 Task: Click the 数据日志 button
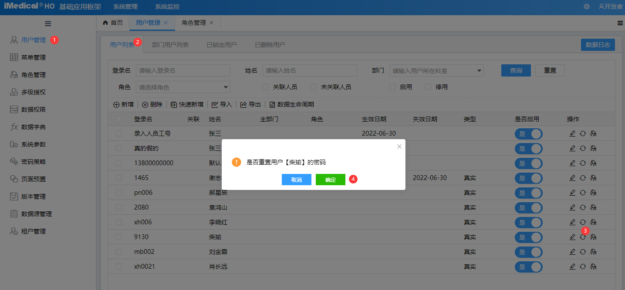tap(598, 44)
